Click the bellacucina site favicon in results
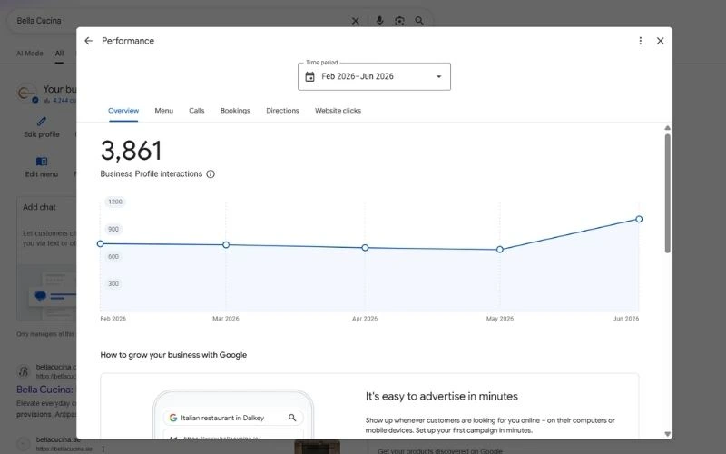Image resolution: width=726 pixels, height=454 pixels. pyautogui.click(x=24, y=371)
